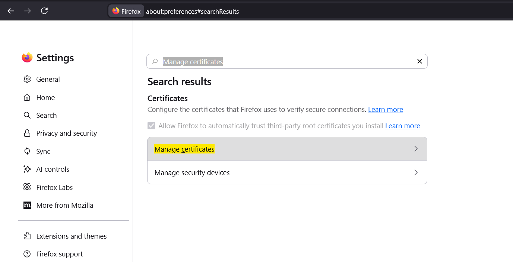Viewport: 513px width, 262px height.
Task: Open More from Mozilla page
Action: (65, 205)
